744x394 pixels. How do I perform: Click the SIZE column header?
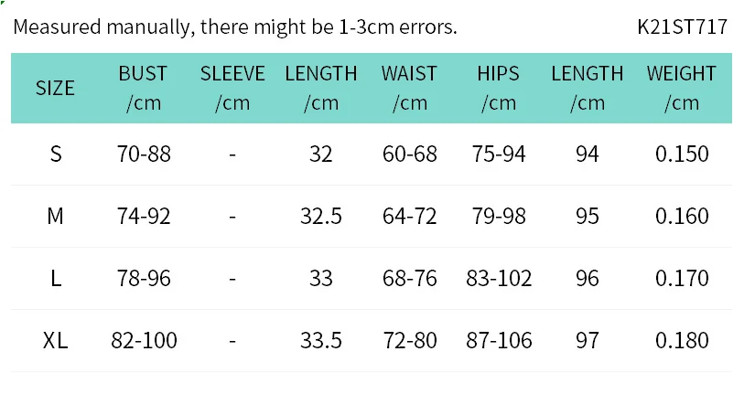55,88
